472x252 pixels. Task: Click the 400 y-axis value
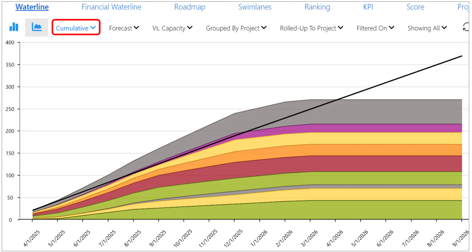coord(10,43)
